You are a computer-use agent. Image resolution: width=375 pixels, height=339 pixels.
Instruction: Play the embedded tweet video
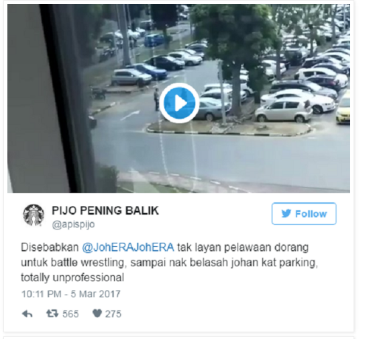click(179, 103)
